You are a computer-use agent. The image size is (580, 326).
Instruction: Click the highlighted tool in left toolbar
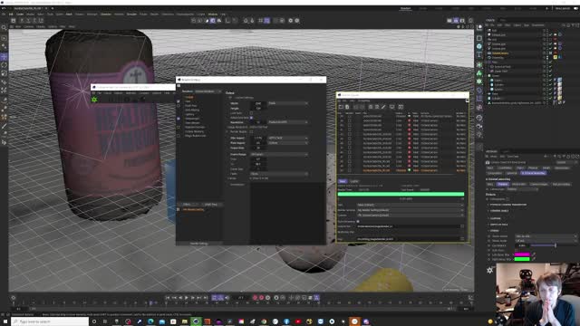(x=4, y=57)
